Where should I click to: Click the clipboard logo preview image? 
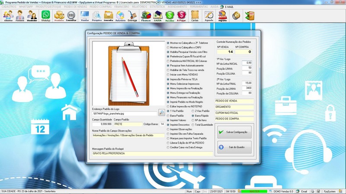[x=128, y=74]
